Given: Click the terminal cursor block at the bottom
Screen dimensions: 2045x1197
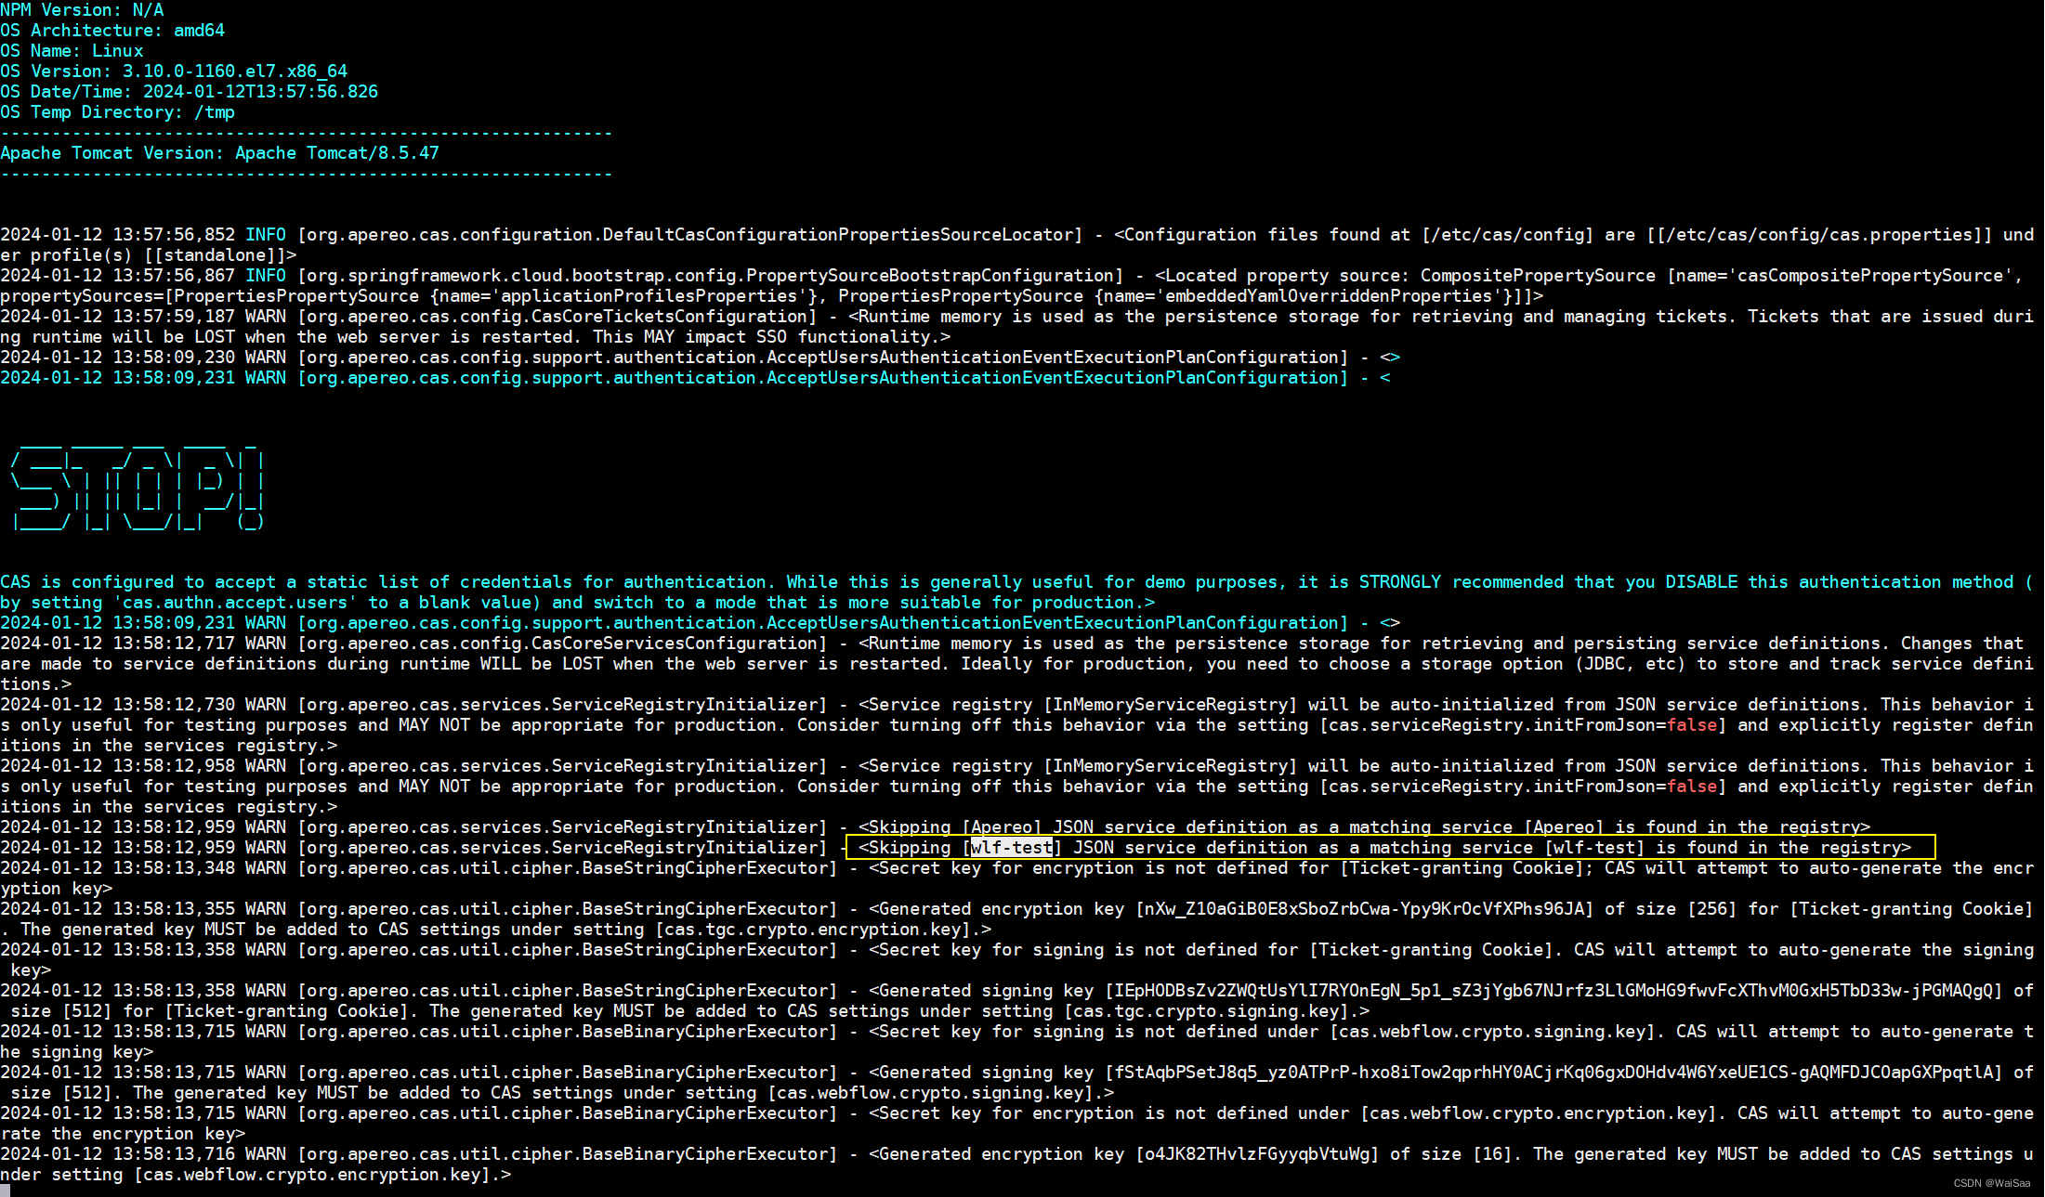Looking at the screenshot, I should [x=5, y=1190].
